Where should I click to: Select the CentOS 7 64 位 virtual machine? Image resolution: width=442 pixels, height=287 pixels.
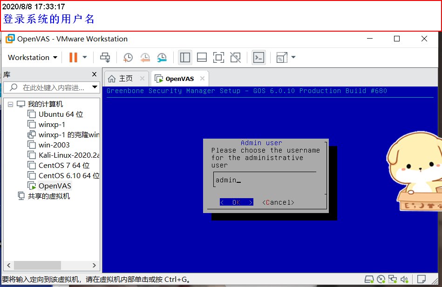[64, 165]
